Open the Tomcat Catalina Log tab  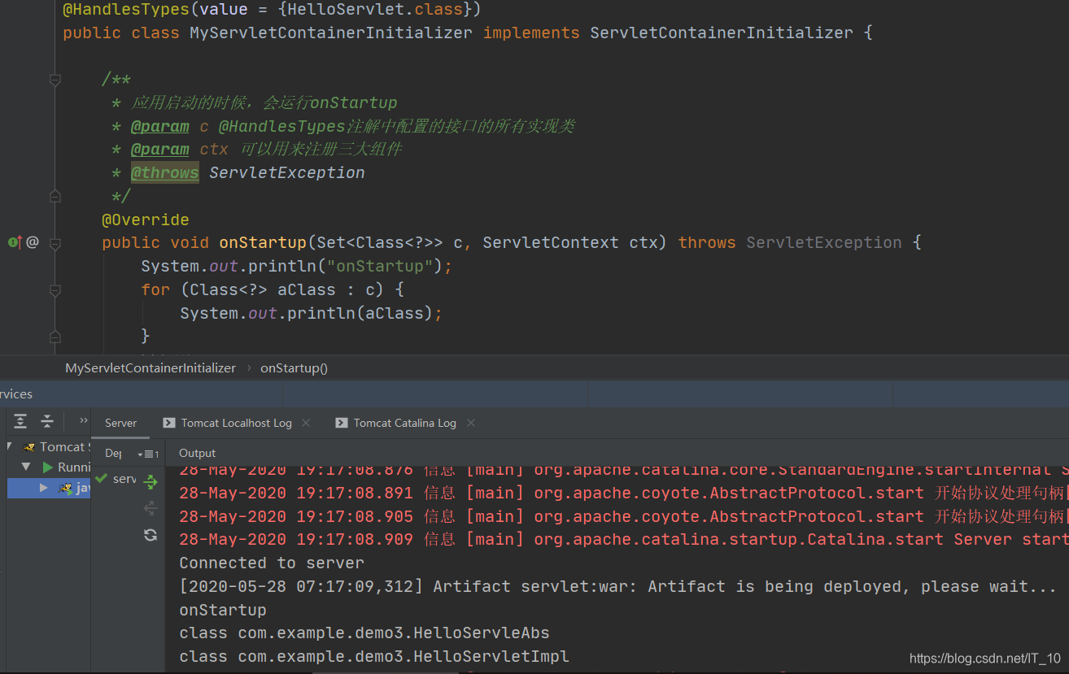click(404, 423)
